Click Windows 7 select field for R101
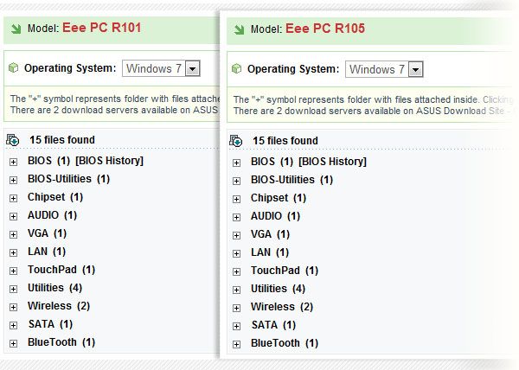This screenshot has width=519, height=370. pos(161,68)
